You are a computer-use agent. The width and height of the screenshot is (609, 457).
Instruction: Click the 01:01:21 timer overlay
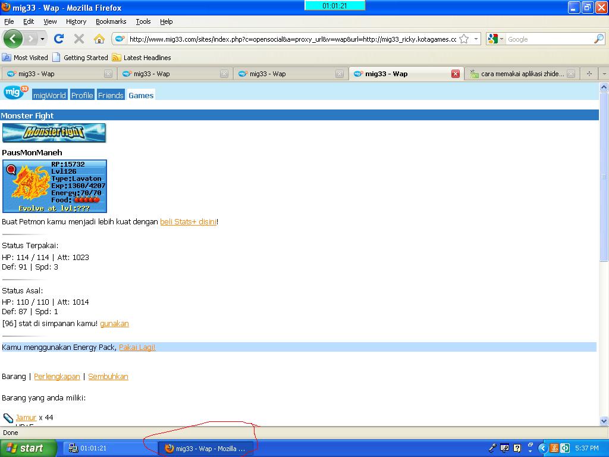335,5
